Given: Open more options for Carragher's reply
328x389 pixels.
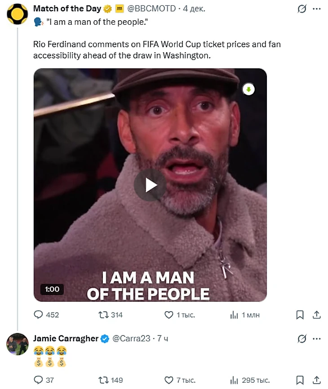Looking at the screenshot, I should coord(316,339).
